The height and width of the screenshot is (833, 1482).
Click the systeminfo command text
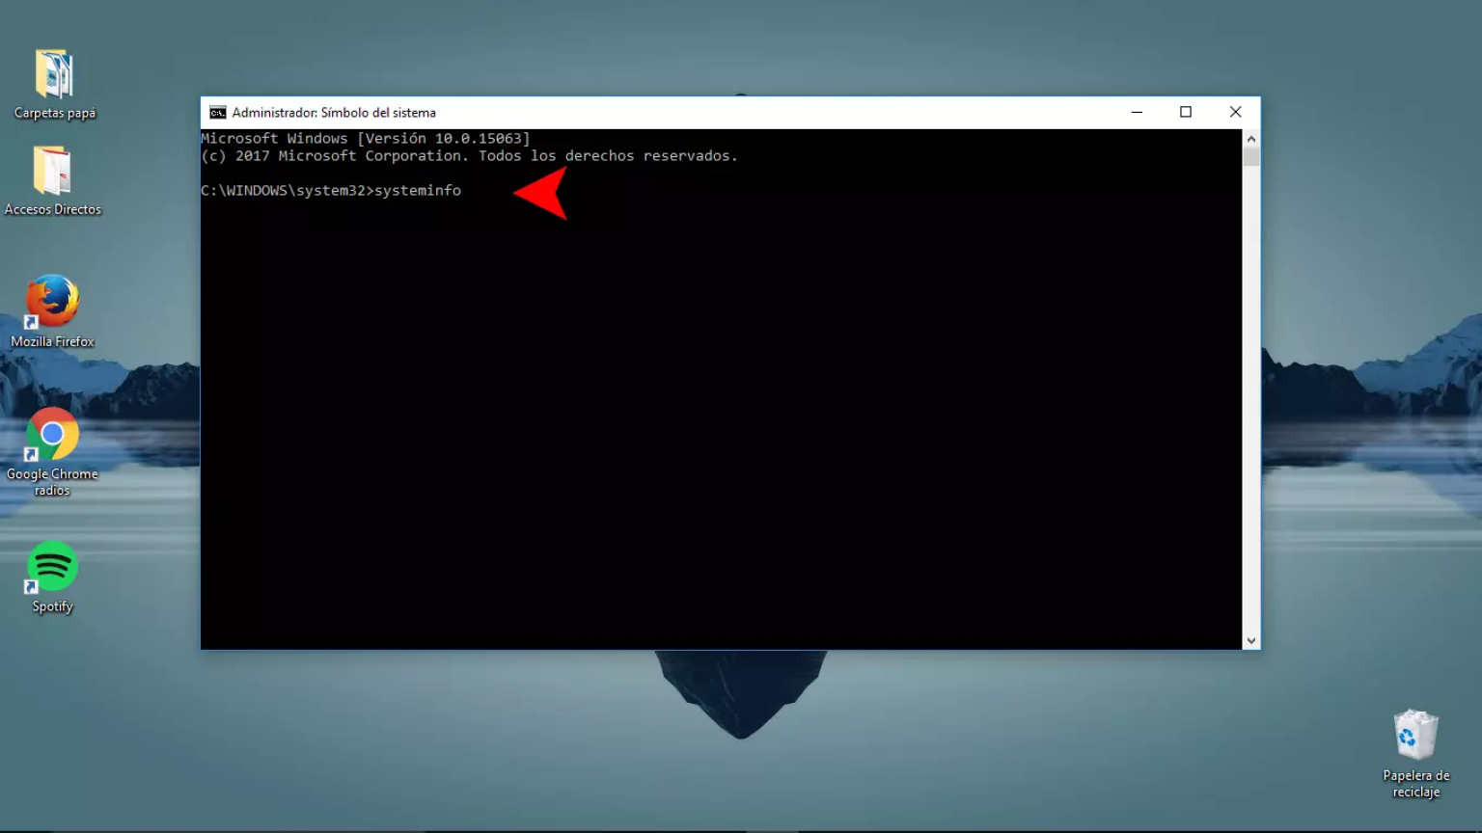tap(418, 191)
